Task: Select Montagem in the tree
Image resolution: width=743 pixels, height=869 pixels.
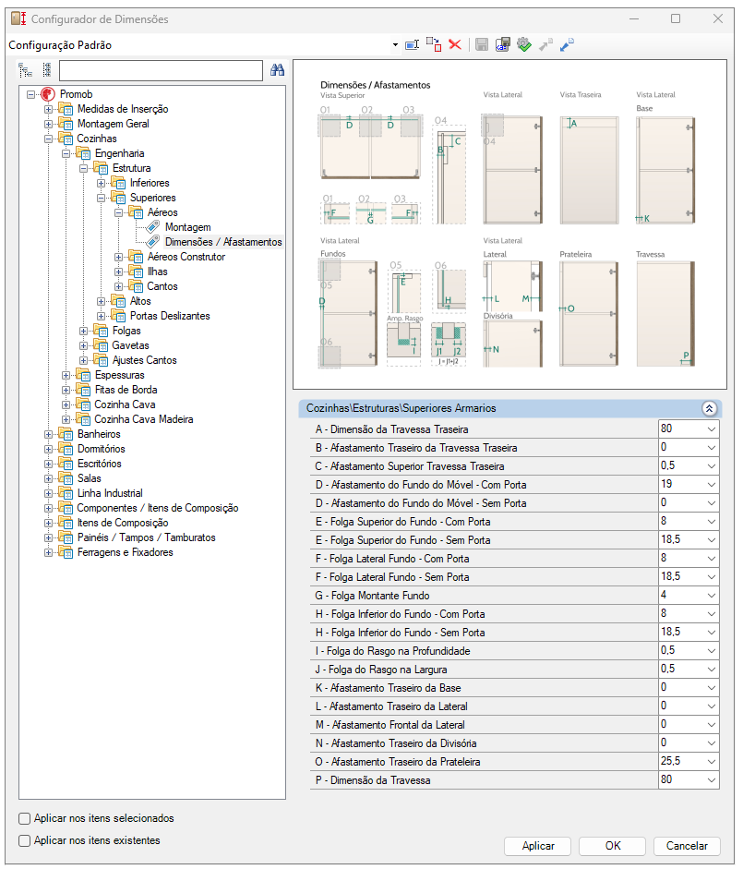Action: [188, 227]
